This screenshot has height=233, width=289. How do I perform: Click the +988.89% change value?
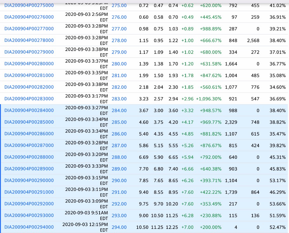coord(211,29)
